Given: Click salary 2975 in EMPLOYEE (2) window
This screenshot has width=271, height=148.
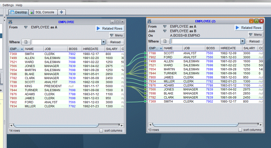Looking at the screenshot, I should pyautogui.click(x=247, y=89).
